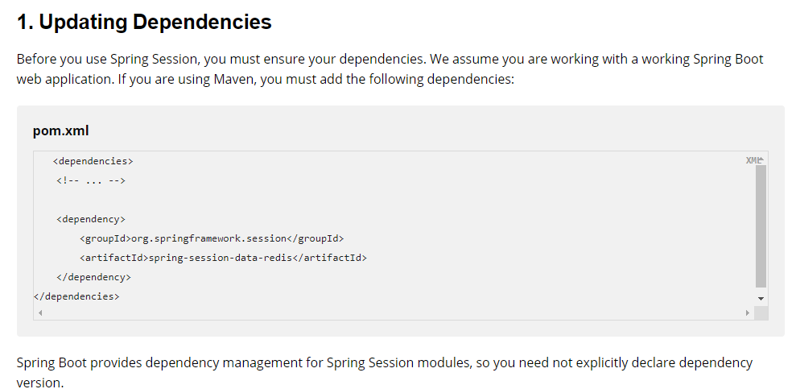796x389 pixels.
Task: Click the closing dependencies tag
Action: [x=76, y=296]
